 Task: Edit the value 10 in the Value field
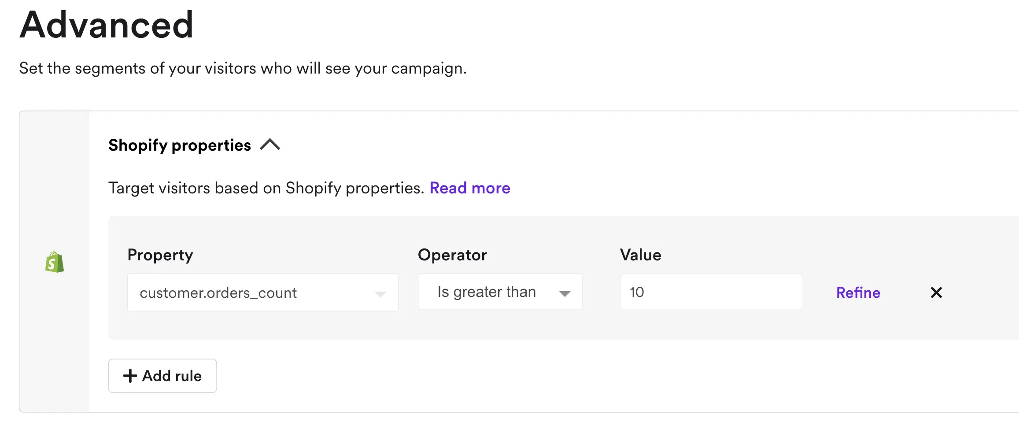coord(710,292)
